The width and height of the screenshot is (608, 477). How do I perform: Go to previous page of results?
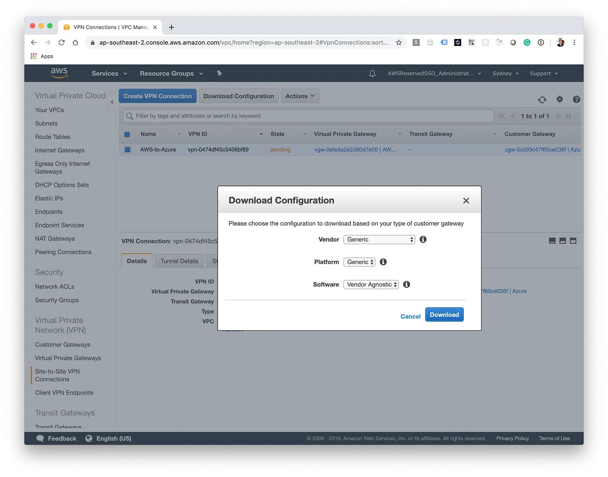click(x=513, y=116)
